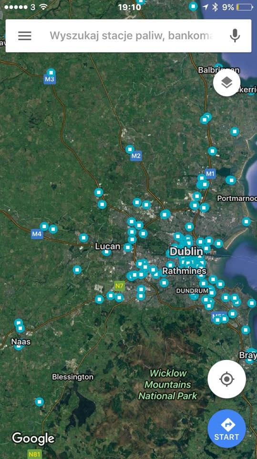Center map on my location

226,379
